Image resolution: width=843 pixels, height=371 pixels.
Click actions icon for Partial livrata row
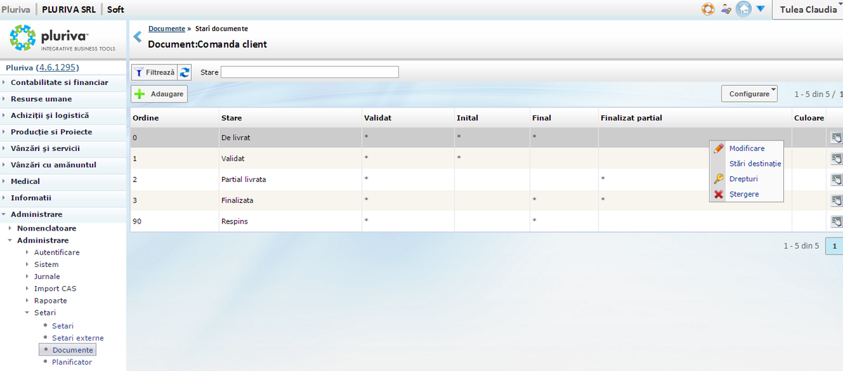click(x=836, y=179)
